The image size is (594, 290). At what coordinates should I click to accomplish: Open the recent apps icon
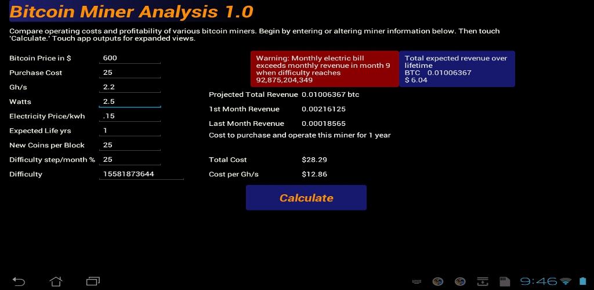tap(93, 281)
